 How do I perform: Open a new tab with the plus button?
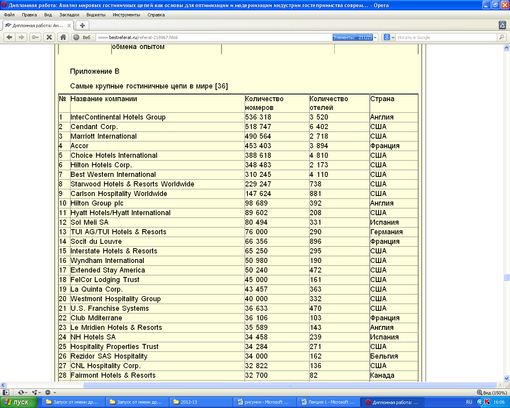click(x=82, y=25)
